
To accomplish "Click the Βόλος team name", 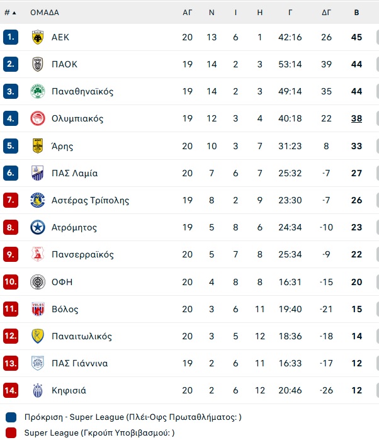I will pyautogui.click(x=65, y=309).
